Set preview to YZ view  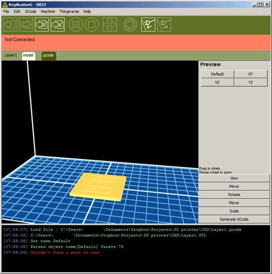(251, 82)
